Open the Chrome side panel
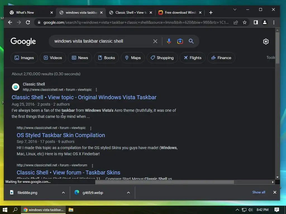The width and height of the screenshot is (286, 214). (x=256, y=22)
